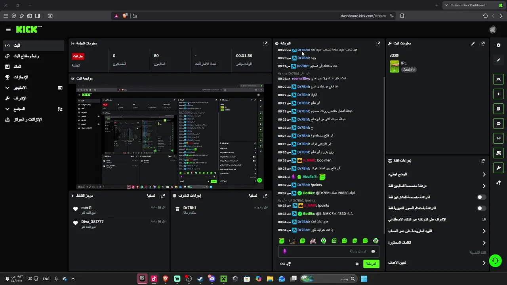Open the Kick hamburger menu
This screenshot has width=507, height=285.
click(8, 29)
